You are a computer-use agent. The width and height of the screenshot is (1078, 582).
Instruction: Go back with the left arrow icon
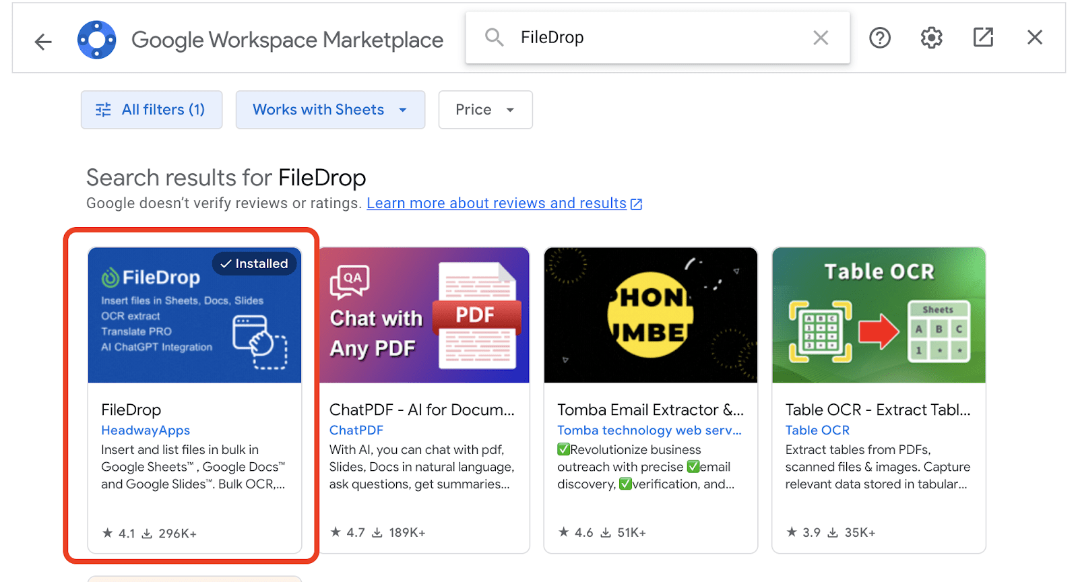pyautogui.click(x=43, y=42)
